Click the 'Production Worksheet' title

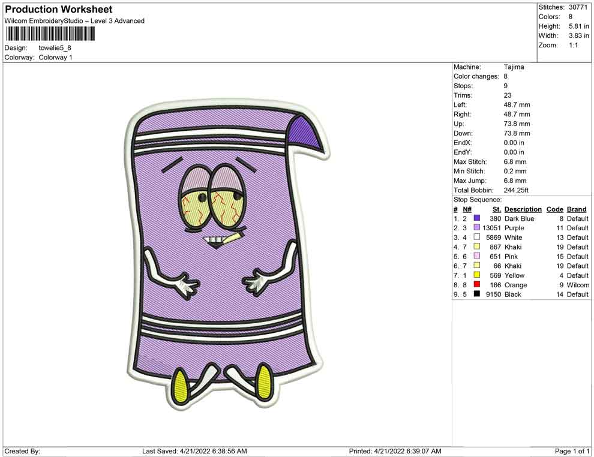point(59,10)
